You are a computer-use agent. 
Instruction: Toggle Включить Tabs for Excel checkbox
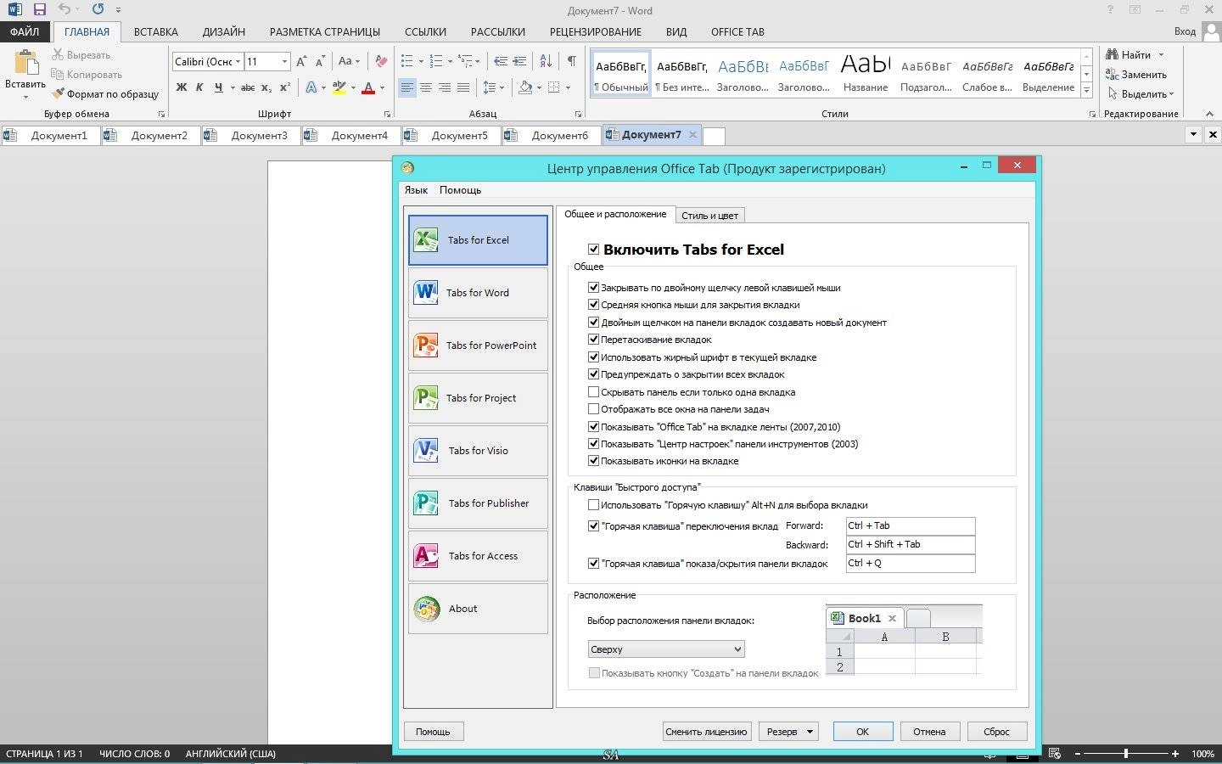click(x=593, y=250)
